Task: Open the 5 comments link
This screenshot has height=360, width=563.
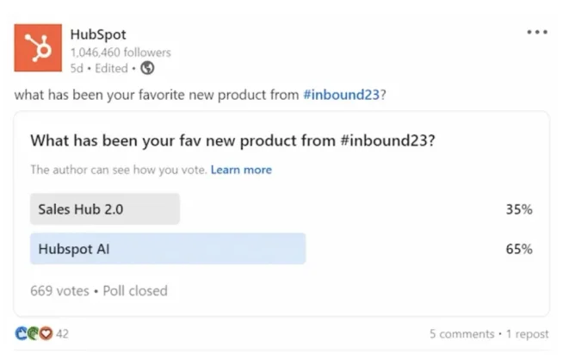Action: [x=461, y=334]
